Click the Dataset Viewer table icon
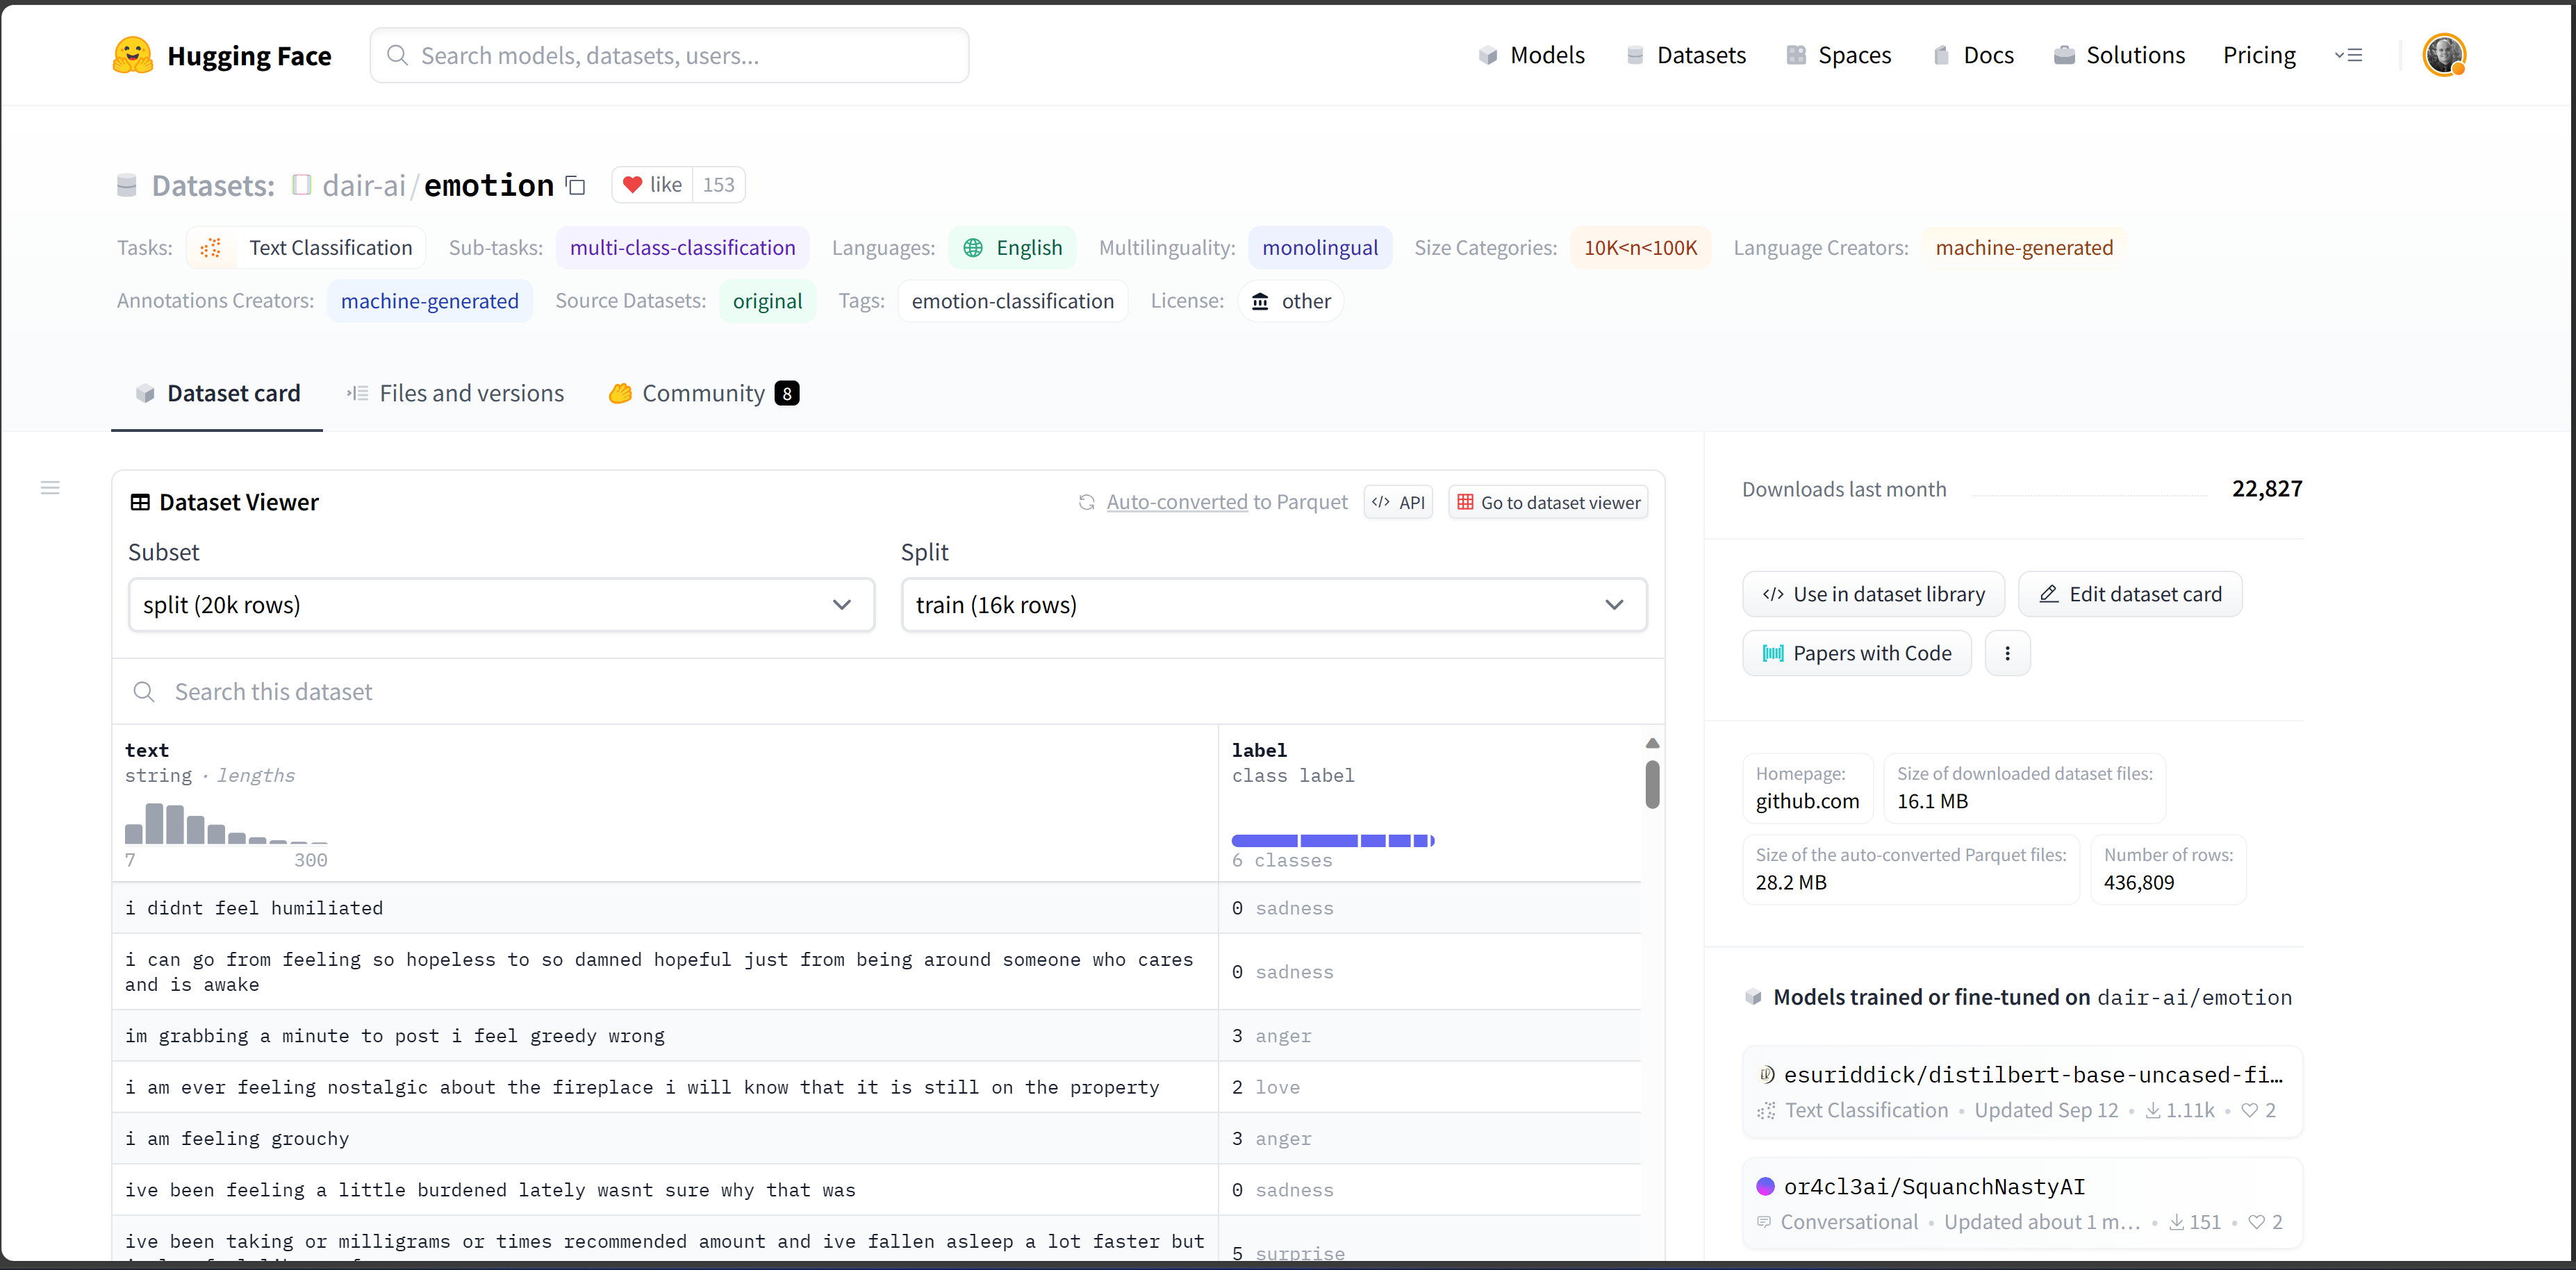 (140, 503)
